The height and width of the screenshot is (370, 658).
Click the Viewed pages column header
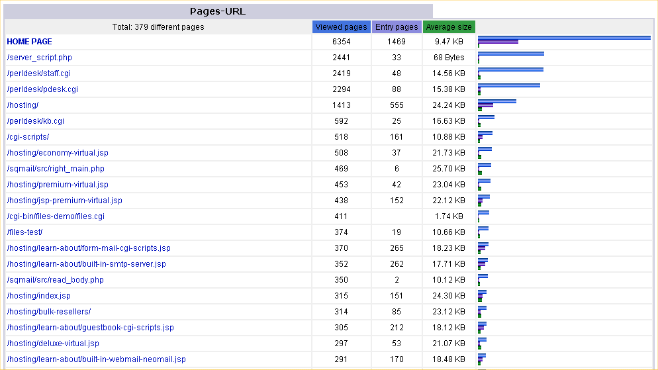pyautogui.click(x=341, y=27)
